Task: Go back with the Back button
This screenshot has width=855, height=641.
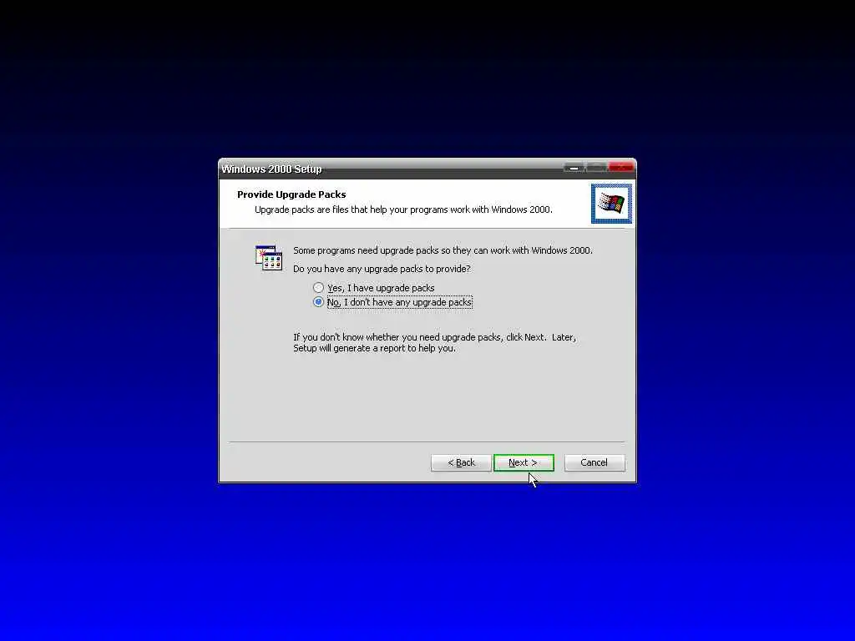Action: 461,462
